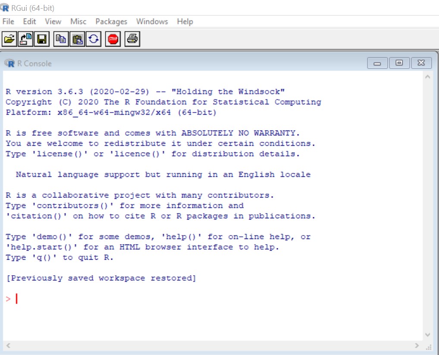Open the View menu
Image resolution: width=439 pixels, height=355 pixels.
[x=53, y=22]
